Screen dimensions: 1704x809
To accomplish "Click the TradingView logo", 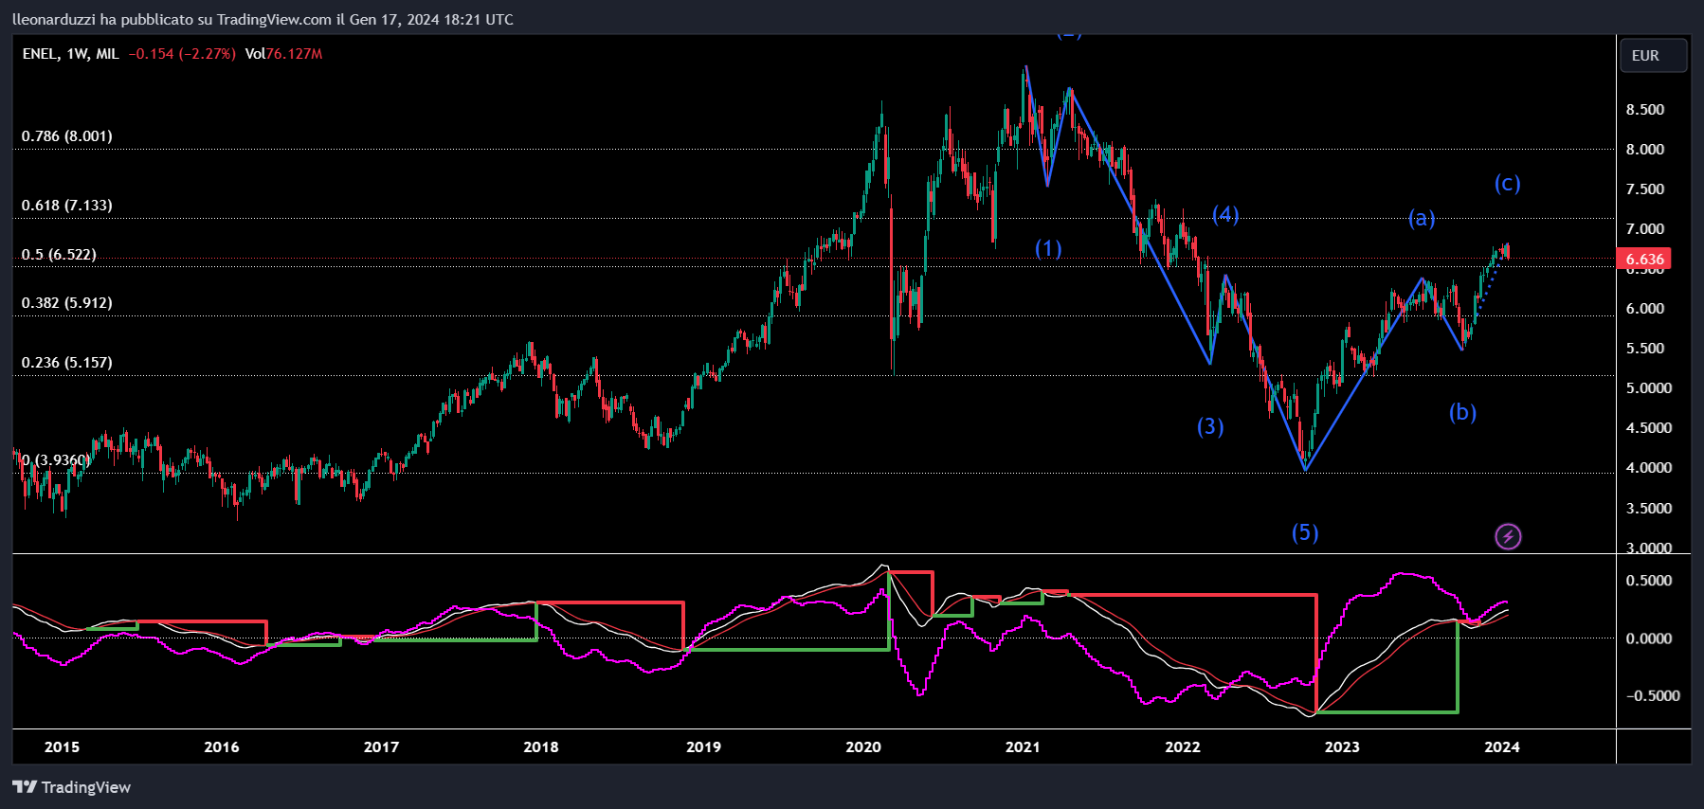I will [x=72, y=787].
